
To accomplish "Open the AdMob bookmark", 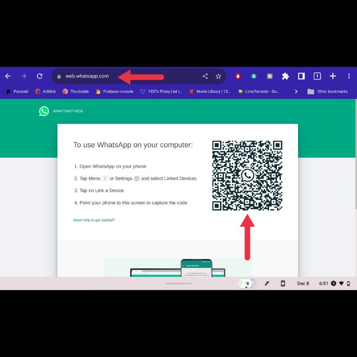I will click(x=46, y=91).
